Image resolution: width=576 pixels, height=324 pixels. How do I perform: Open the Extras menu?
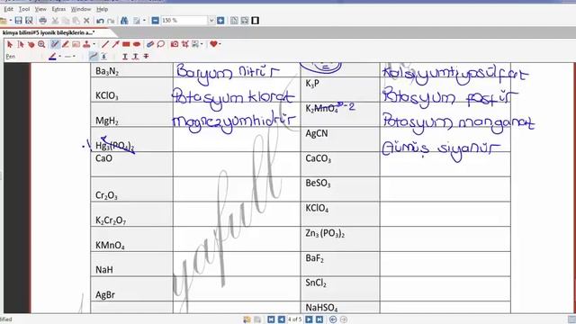coord(58,9)
